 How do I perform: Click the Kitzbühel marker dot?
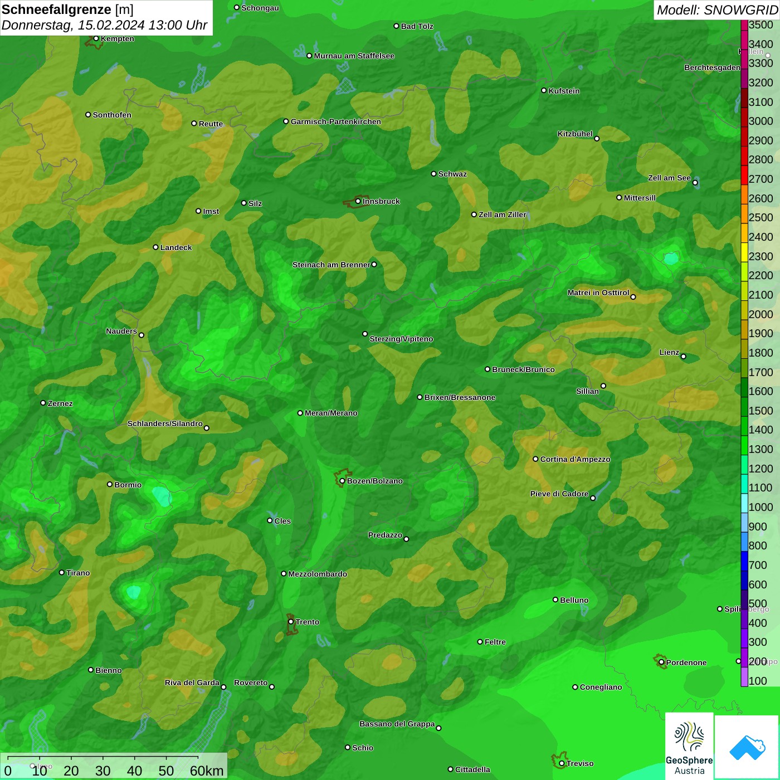(x=597, y=139)
